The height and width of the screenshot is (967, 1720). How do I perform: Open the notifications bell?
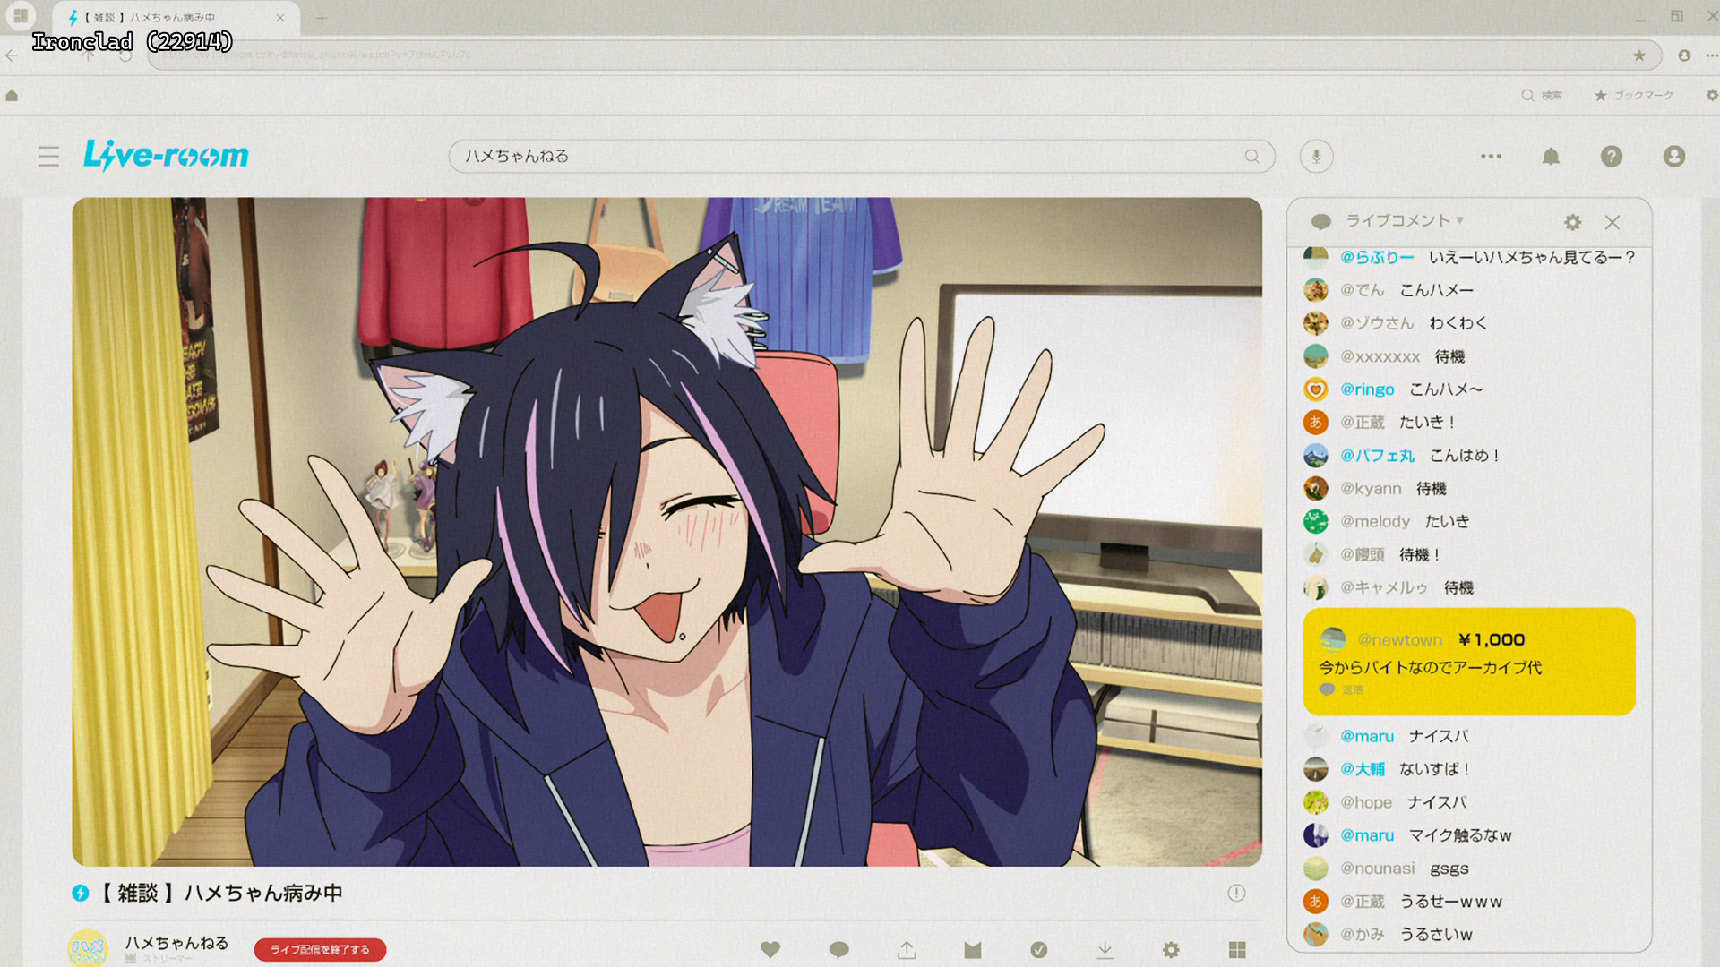click(1551, 157)
